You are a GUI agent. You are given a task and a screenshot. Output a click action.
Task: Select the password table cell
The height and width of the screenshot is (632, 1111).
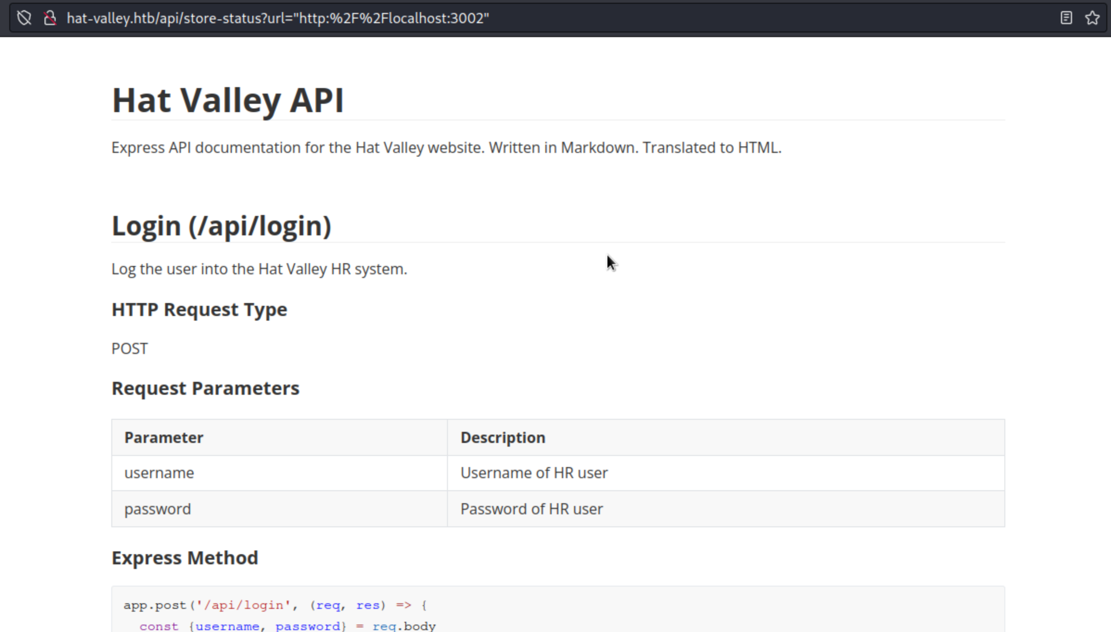(157, 509)
